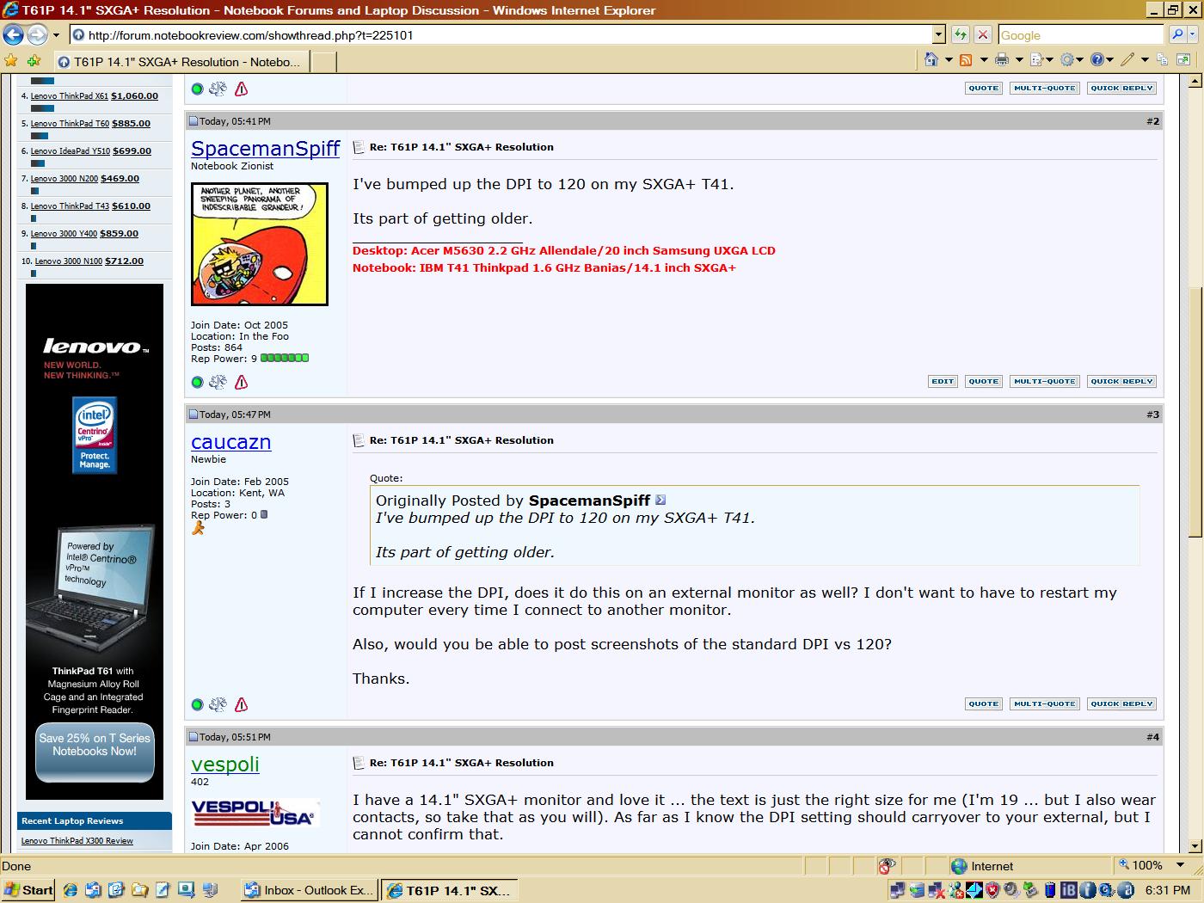Click the documents copy icon in the toolbar

click(x=1163, y=60)
